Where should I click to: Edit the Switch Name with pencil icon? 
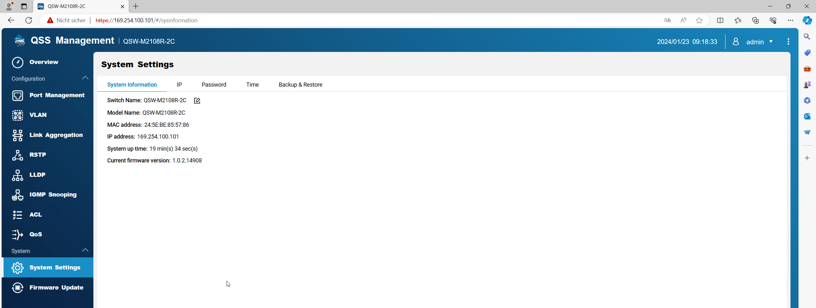[197, 101]
